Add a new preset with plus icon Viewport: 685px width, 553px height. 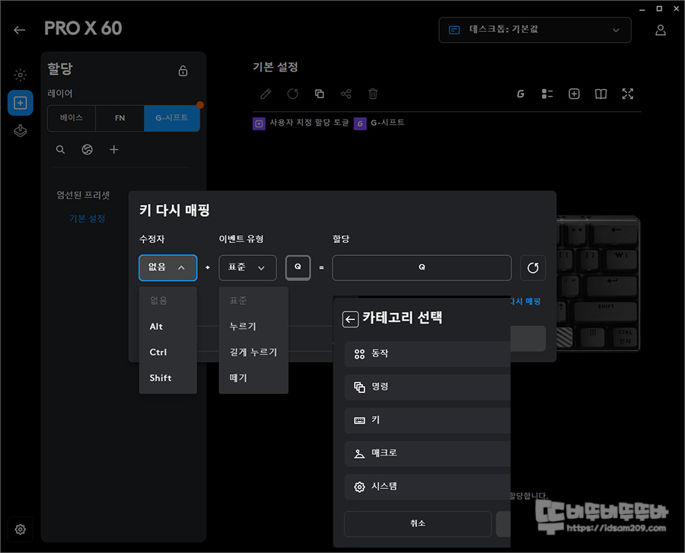[113, 149]
